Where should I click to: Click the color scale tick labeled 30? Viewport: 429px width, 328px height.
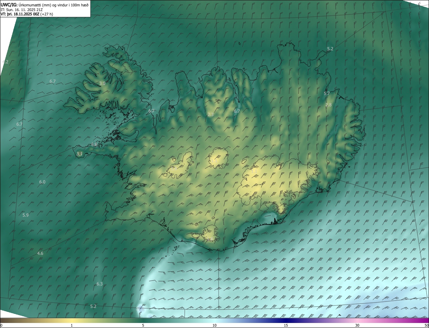click(x=357, y=325)
